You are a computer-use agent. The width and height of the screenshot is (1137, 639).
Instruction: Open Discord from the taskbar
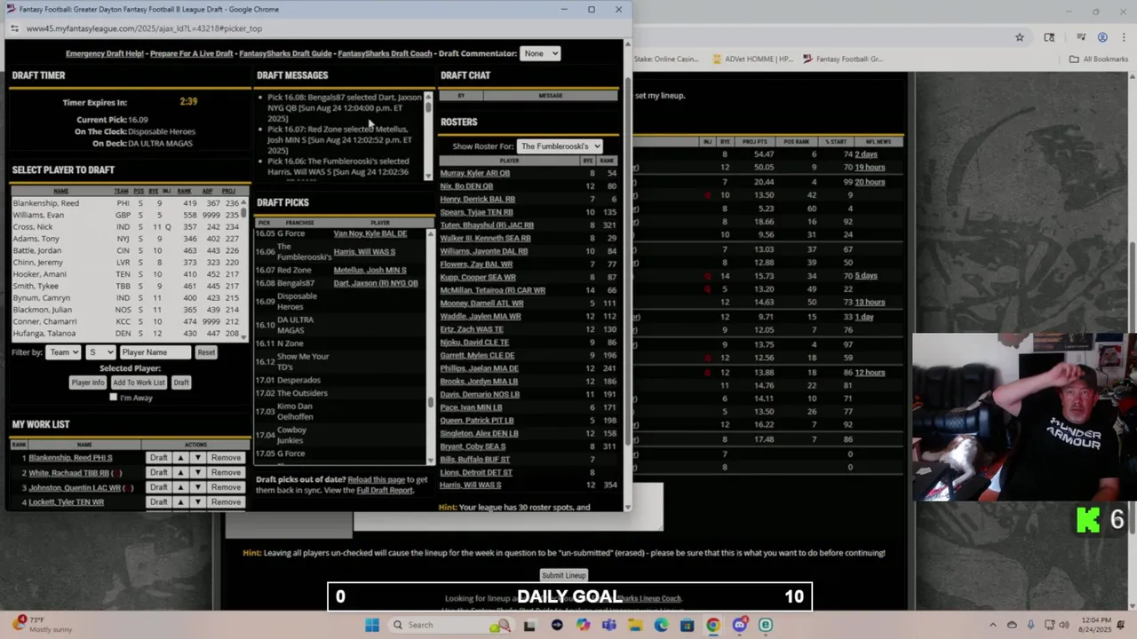click(739, 625)
